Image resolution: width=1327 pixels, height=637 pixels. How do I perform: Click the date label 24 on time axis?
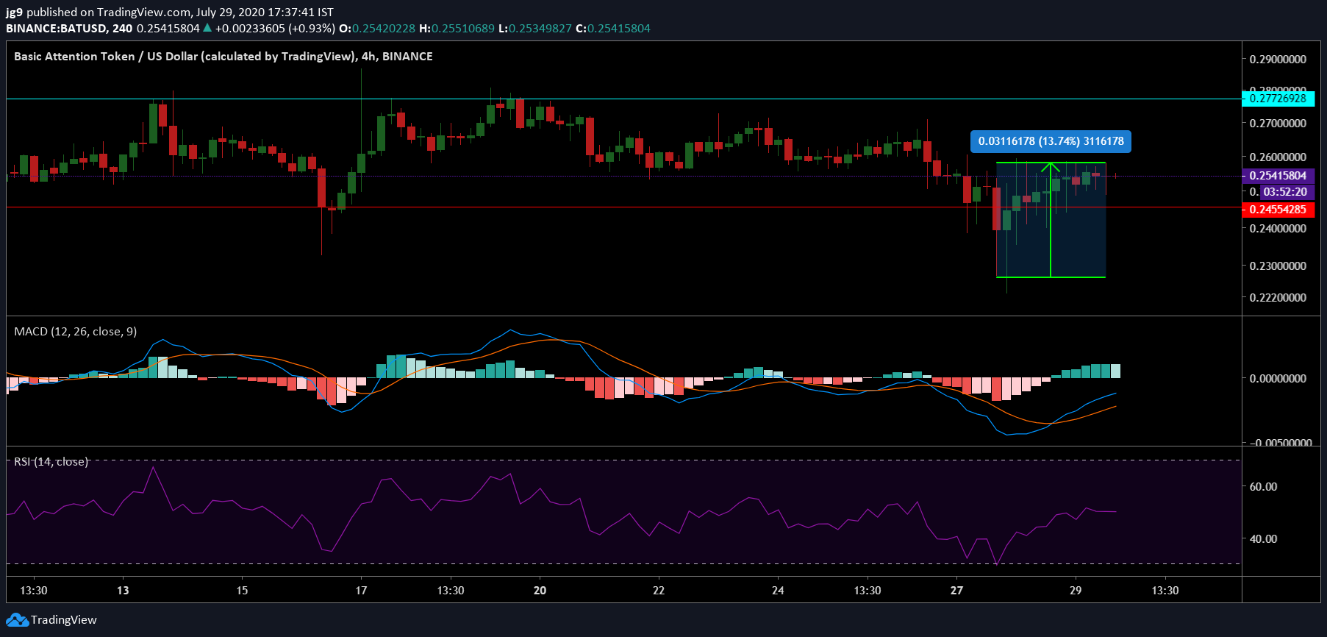pyautogui.click(x=778, y=591)
